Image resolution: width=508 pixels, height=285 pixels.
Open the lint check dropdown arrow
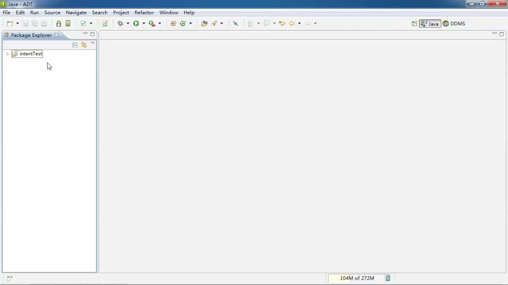tap(91, 23)
